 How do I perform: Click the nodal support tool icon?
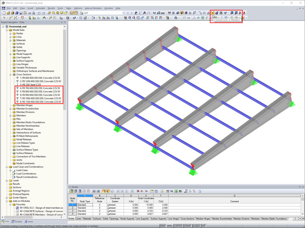click(x=30, y=18)
